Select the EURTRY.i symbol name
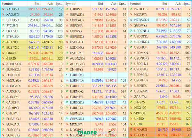192x138 pixels. (x=76, y=108)
